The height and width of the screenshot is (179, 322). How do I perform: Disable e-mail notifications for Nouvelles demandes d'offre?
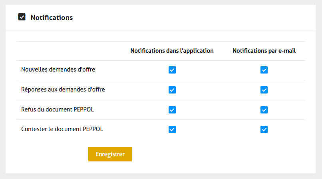click(264, 70)
